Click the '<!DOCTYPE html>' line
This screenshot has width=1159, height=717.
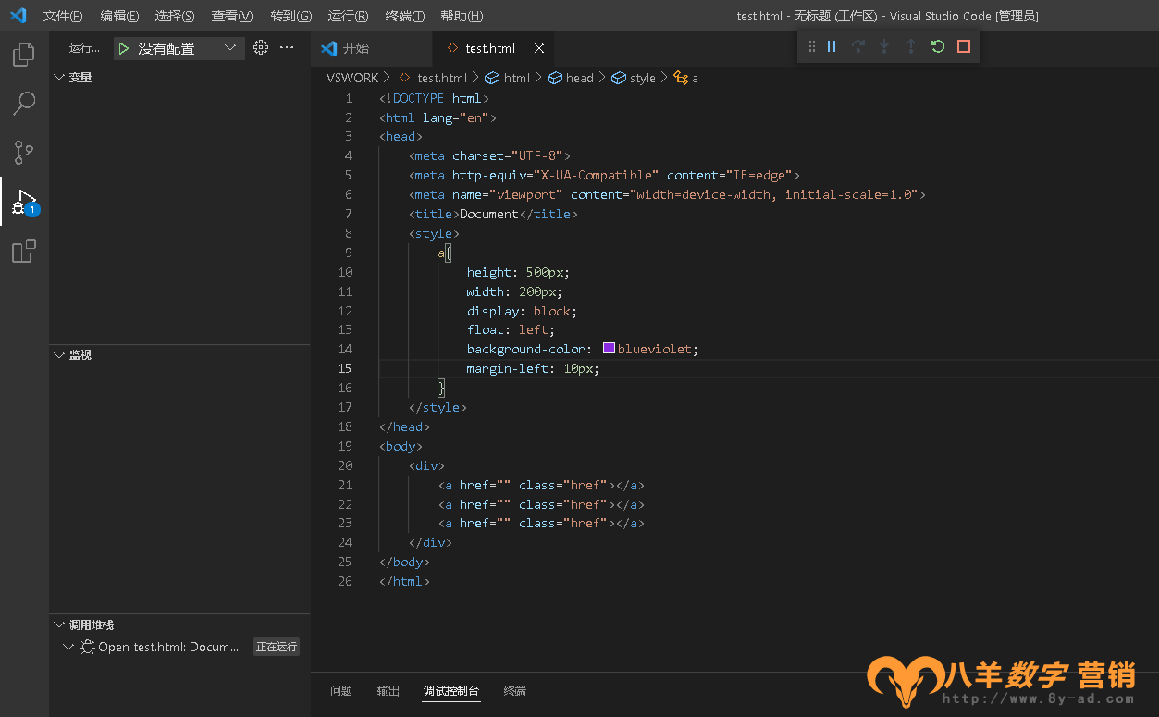click(x=434, y=98)
